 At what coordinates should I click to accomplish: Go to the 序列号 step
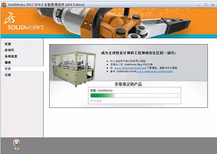[x=9, y=50]
